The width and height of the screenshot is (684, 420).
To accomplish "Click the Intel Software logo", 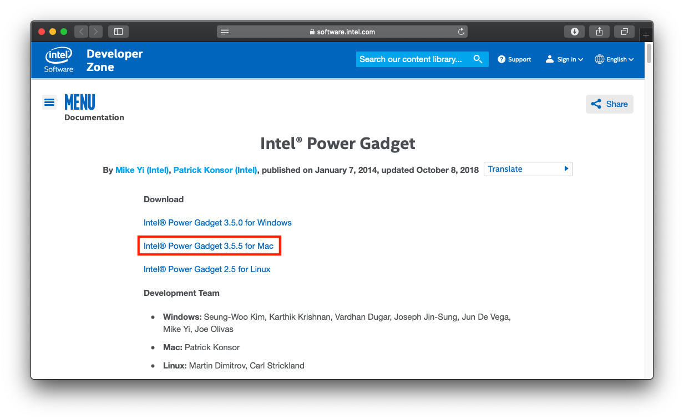I will click(59, 60).
